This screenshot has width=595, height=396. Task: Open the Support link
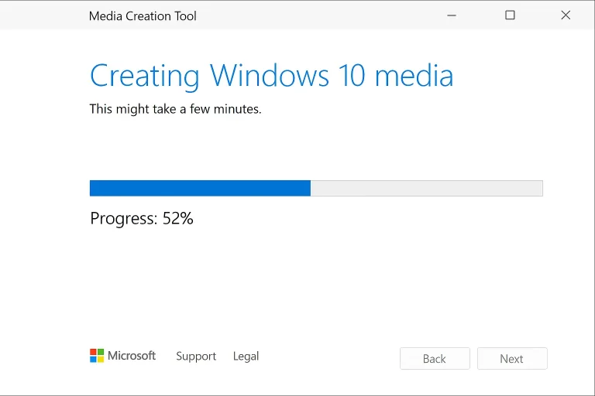tap(196, 357)
